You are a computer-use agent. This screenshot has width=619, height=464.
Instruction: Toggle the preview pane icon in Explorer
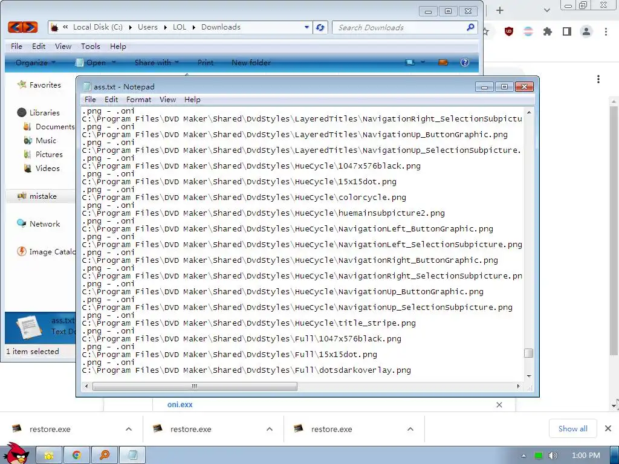(x=443, y=62)
